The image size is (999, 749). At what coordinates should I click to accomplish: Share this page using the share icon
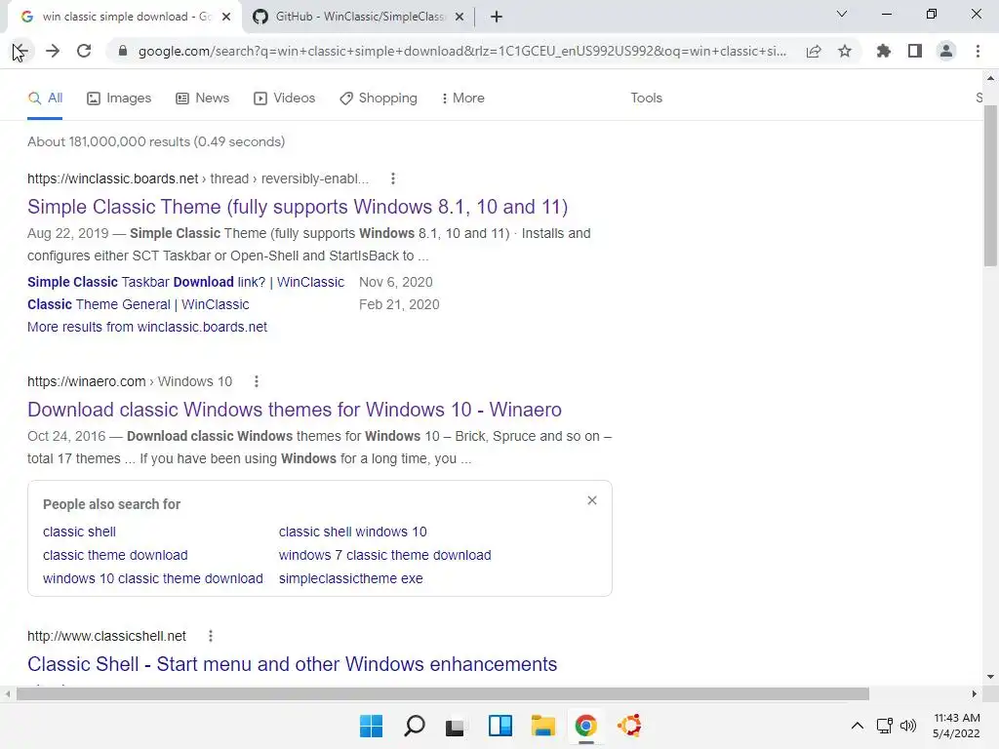coord(814,51)
